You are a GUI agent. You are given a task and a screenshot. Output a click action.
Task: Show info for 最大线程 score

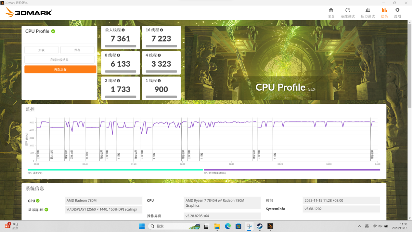click(123, 30)
